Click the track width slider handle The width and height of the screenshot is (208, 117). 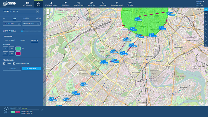[x=22, y=31]
